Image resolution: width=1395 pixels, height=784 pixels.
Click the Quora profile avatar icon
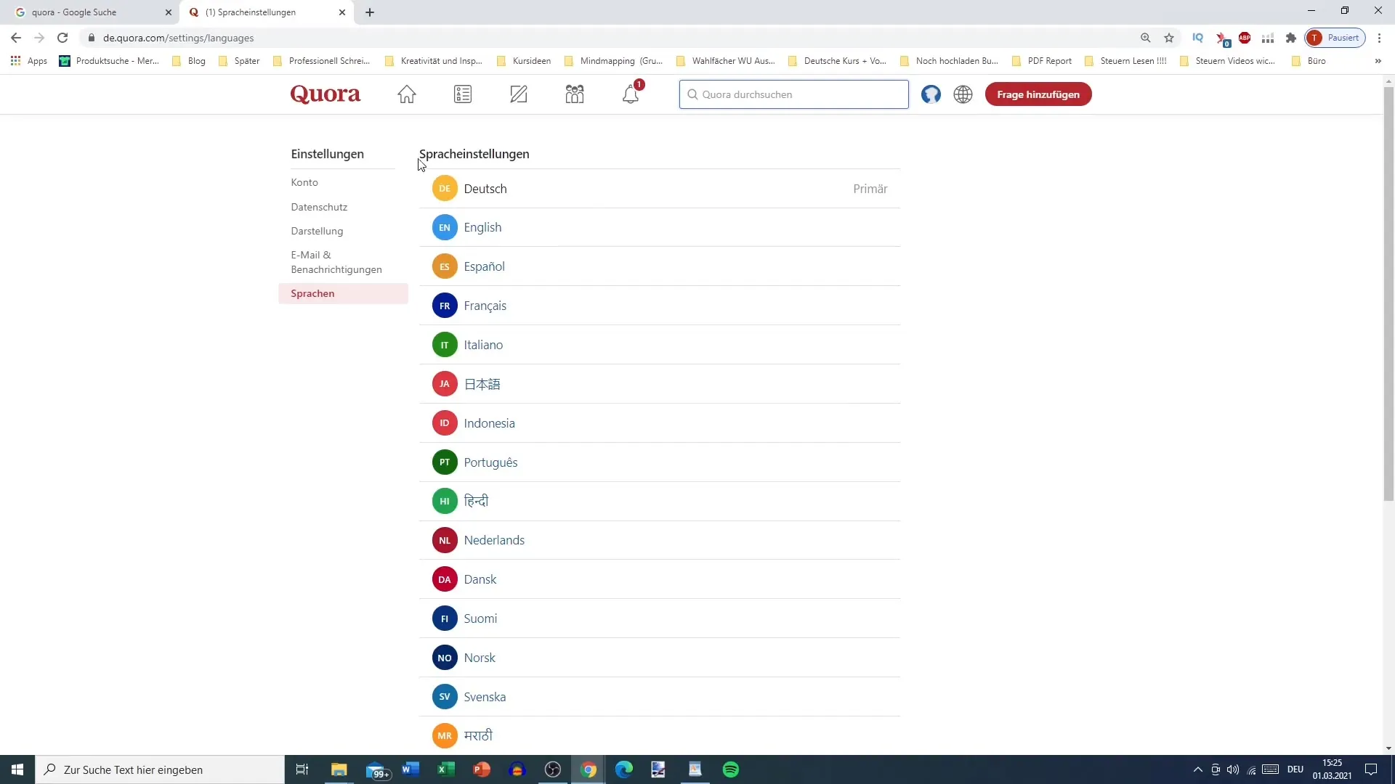click(930, 94)
